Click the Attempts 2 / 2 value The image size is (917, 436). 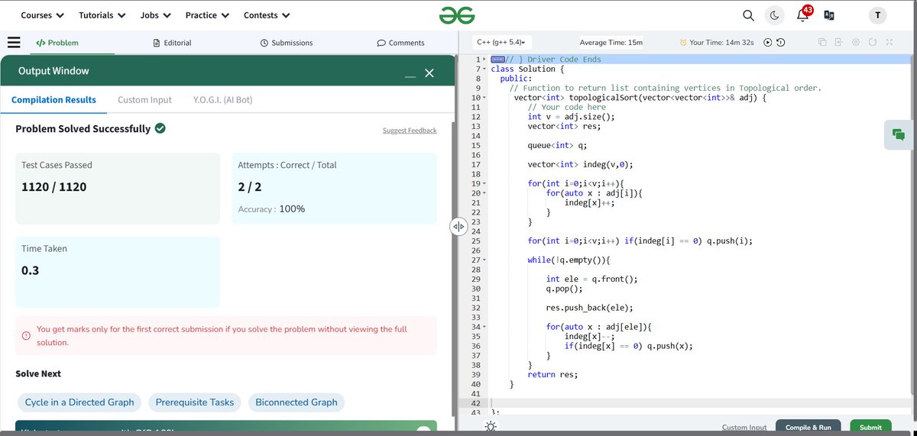pos(250,187)
